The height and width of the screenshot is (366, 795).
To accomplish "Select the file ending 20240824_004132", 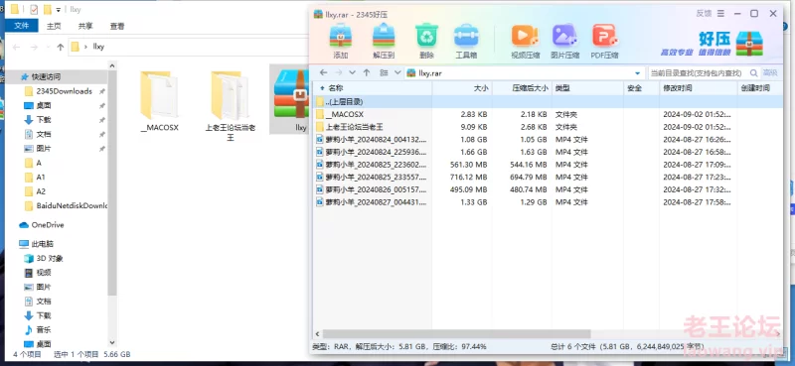I will 548,139.
